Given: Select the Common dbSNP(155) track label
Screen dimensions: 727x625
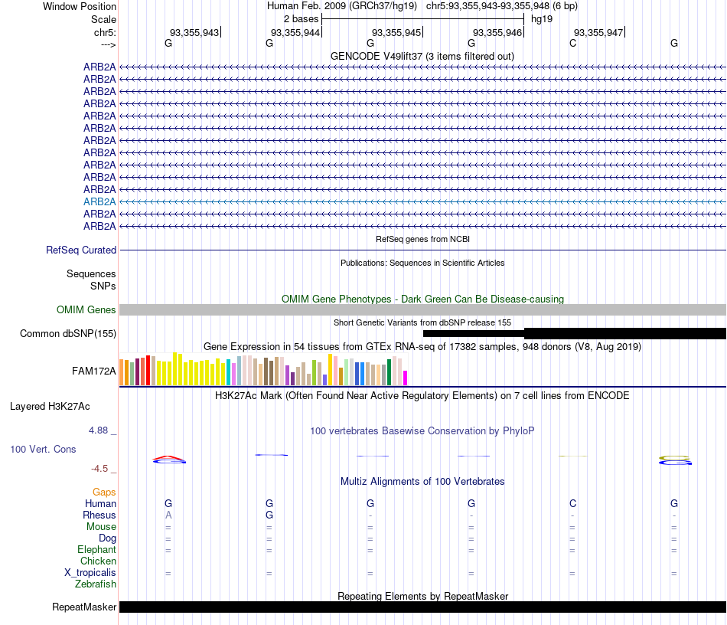Looking at the screenshot, I should coord(67,334).
